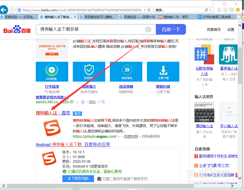The width and height of the screenshot is (244, 190).
Task: Switch to 搜狗输入法 - 首页 tab
Action: 177,17
